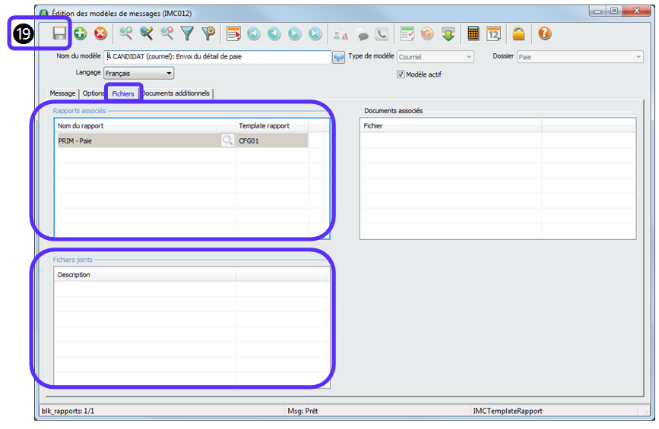Open help with the question mark icon

544,33
